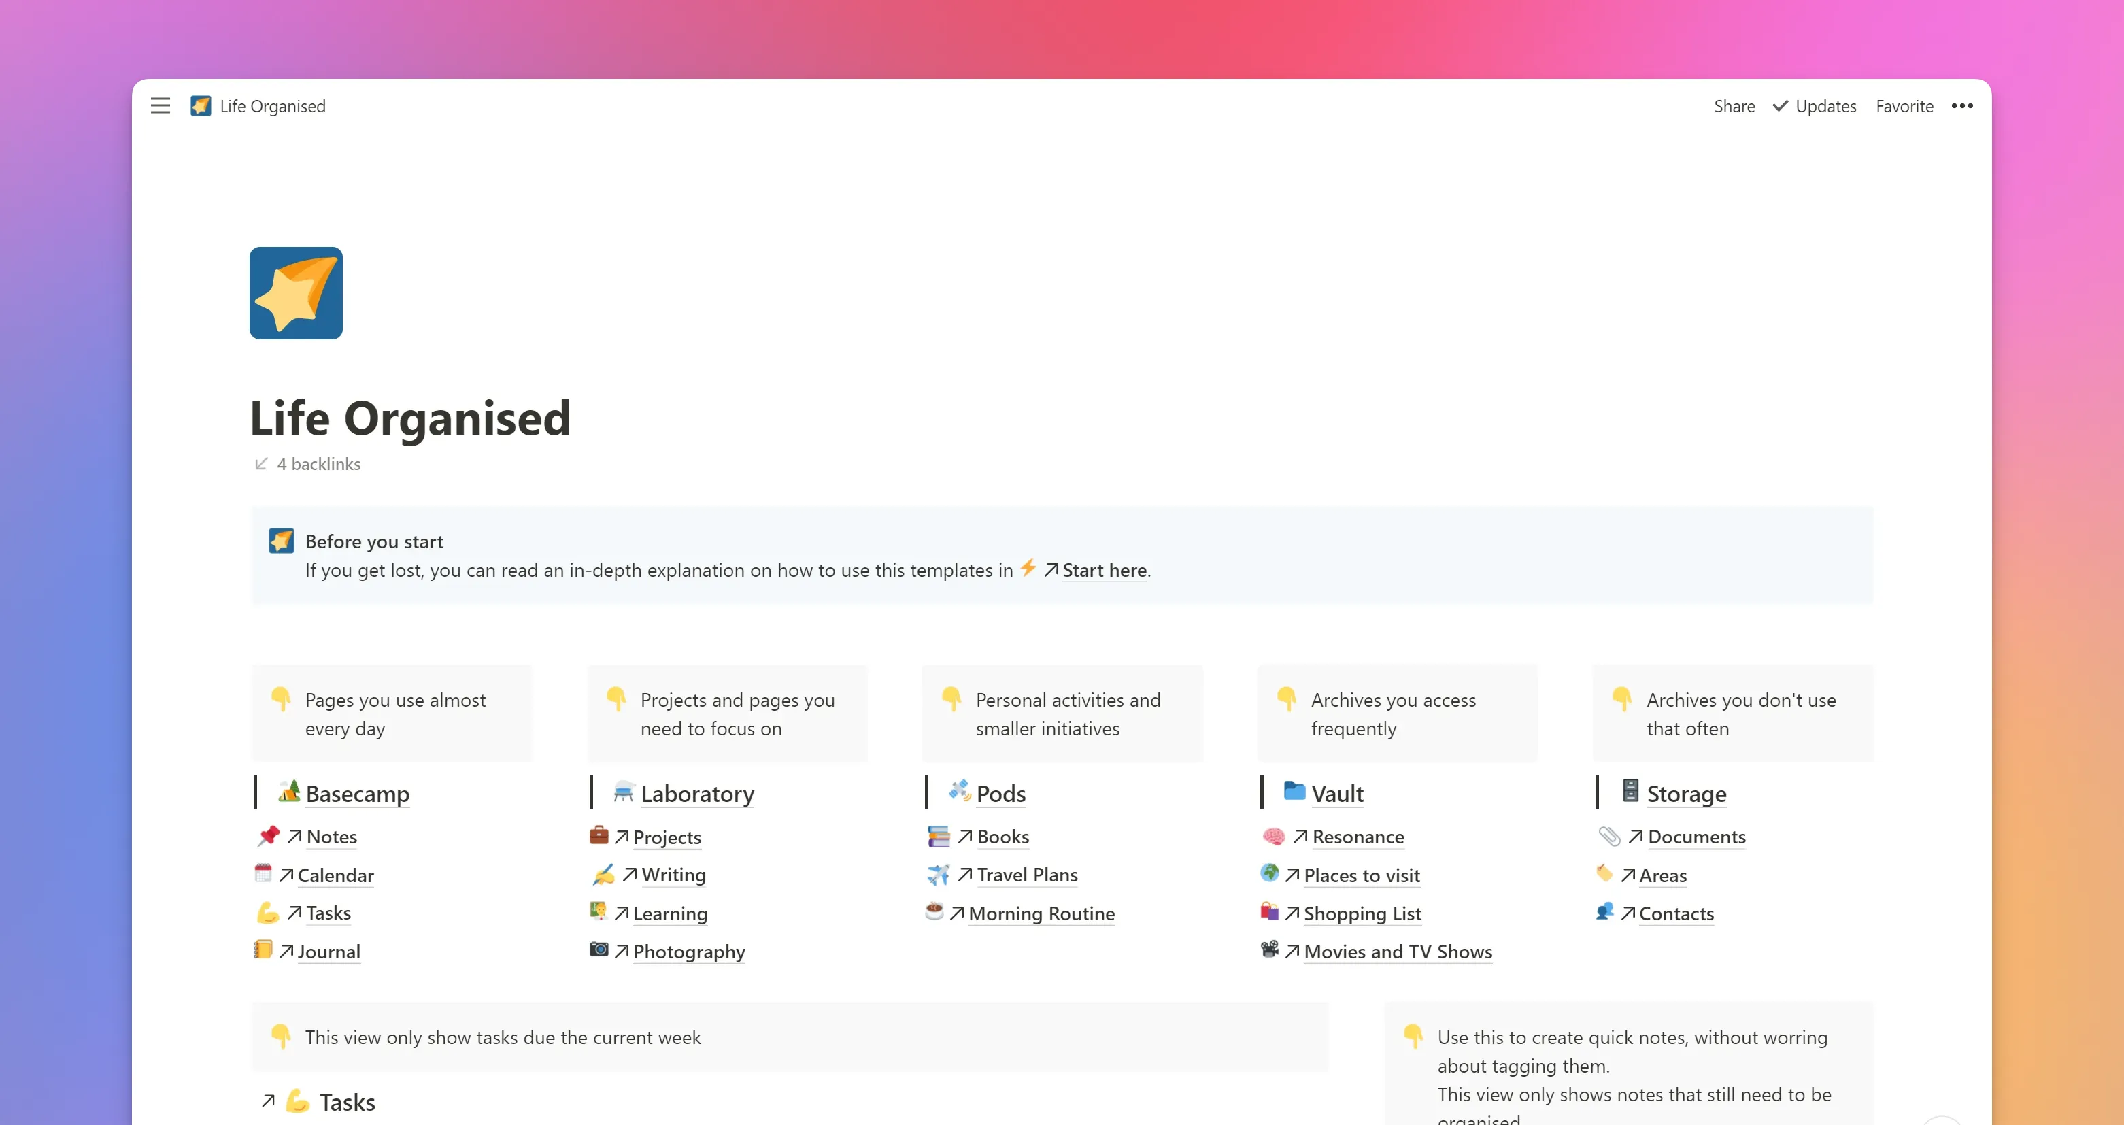Open the Documents page link
2124x1125 pixels.
click(x=1697, y=837)
